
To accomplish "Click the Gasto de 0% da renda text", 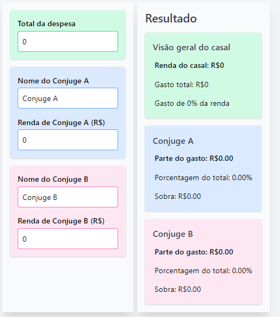I will tap(192, 104).
